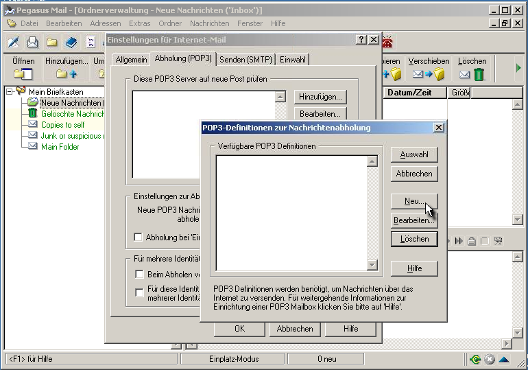Check the Für diese Identität checkbox
The image size is (528, 370).
139,292
